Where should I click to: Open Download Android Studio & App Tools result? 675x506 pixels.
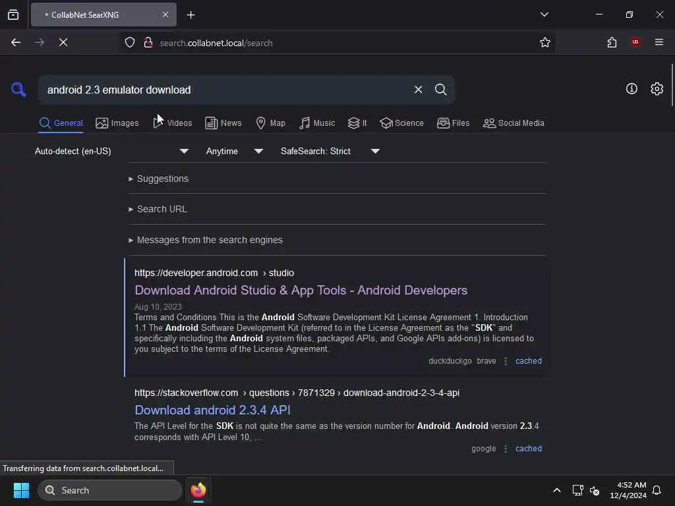pos(301,291)
